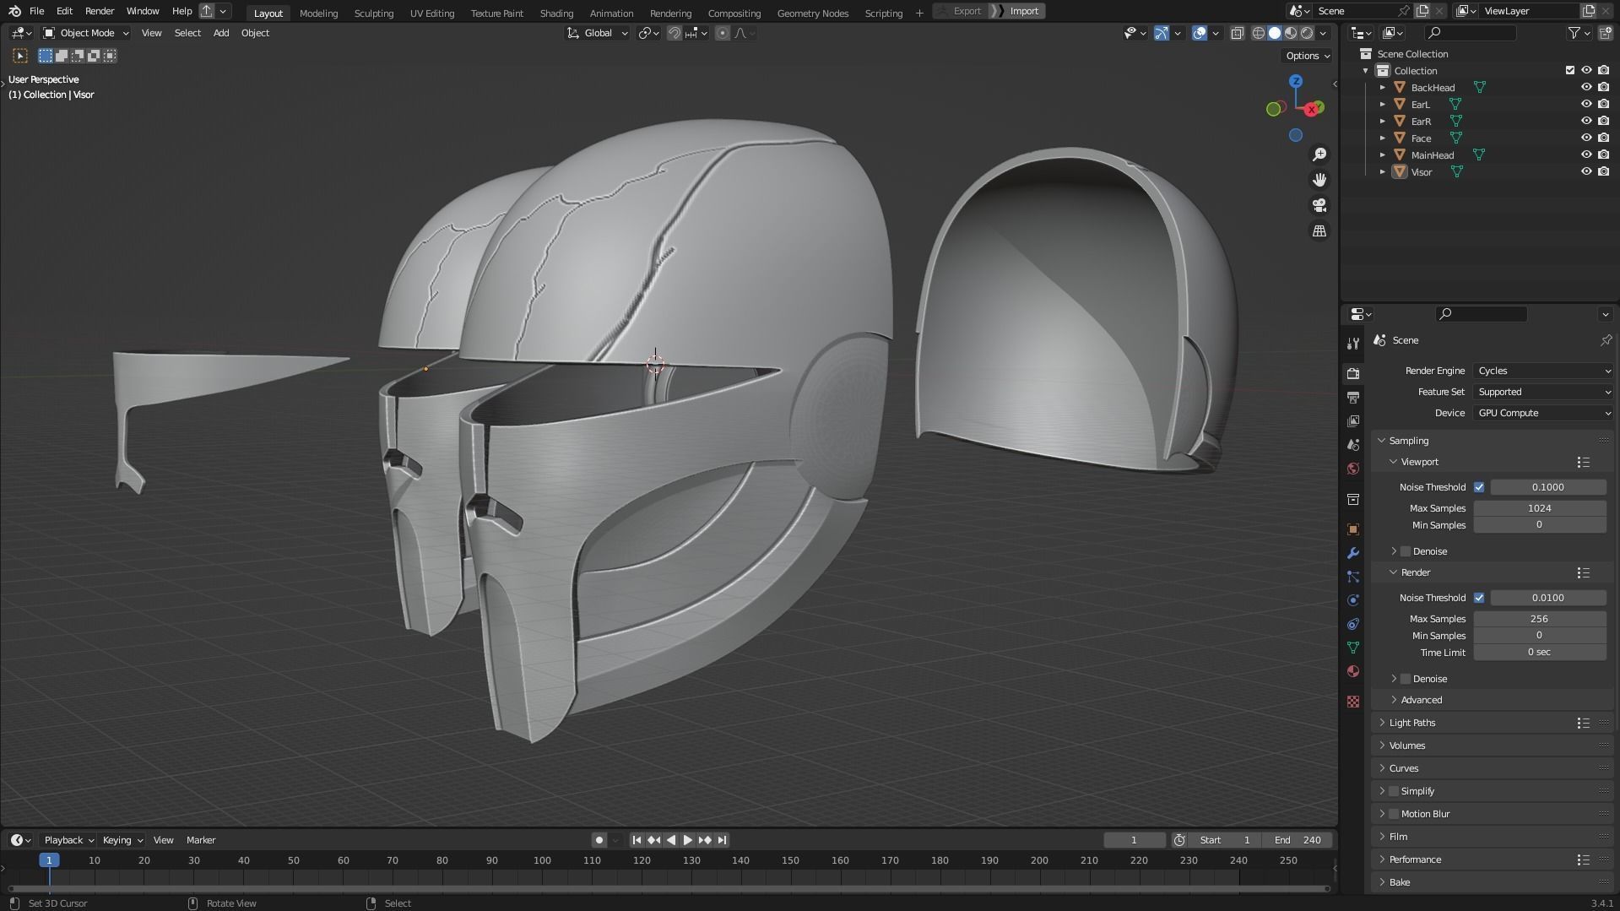Image resolution: width=1620 pixels, height=911 pixels.
Task: Click the viewport Max Samples 1024 field
Action: (1540, 508)
